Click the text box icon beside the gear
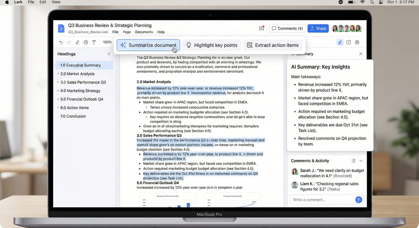419x228 pixels. pyautogui.click(x=348, y=42)
